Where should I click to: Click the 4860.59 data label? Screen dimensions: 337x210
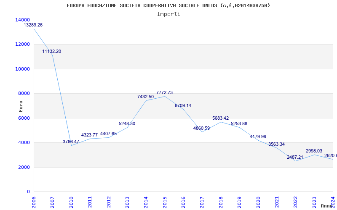[201, 129]
